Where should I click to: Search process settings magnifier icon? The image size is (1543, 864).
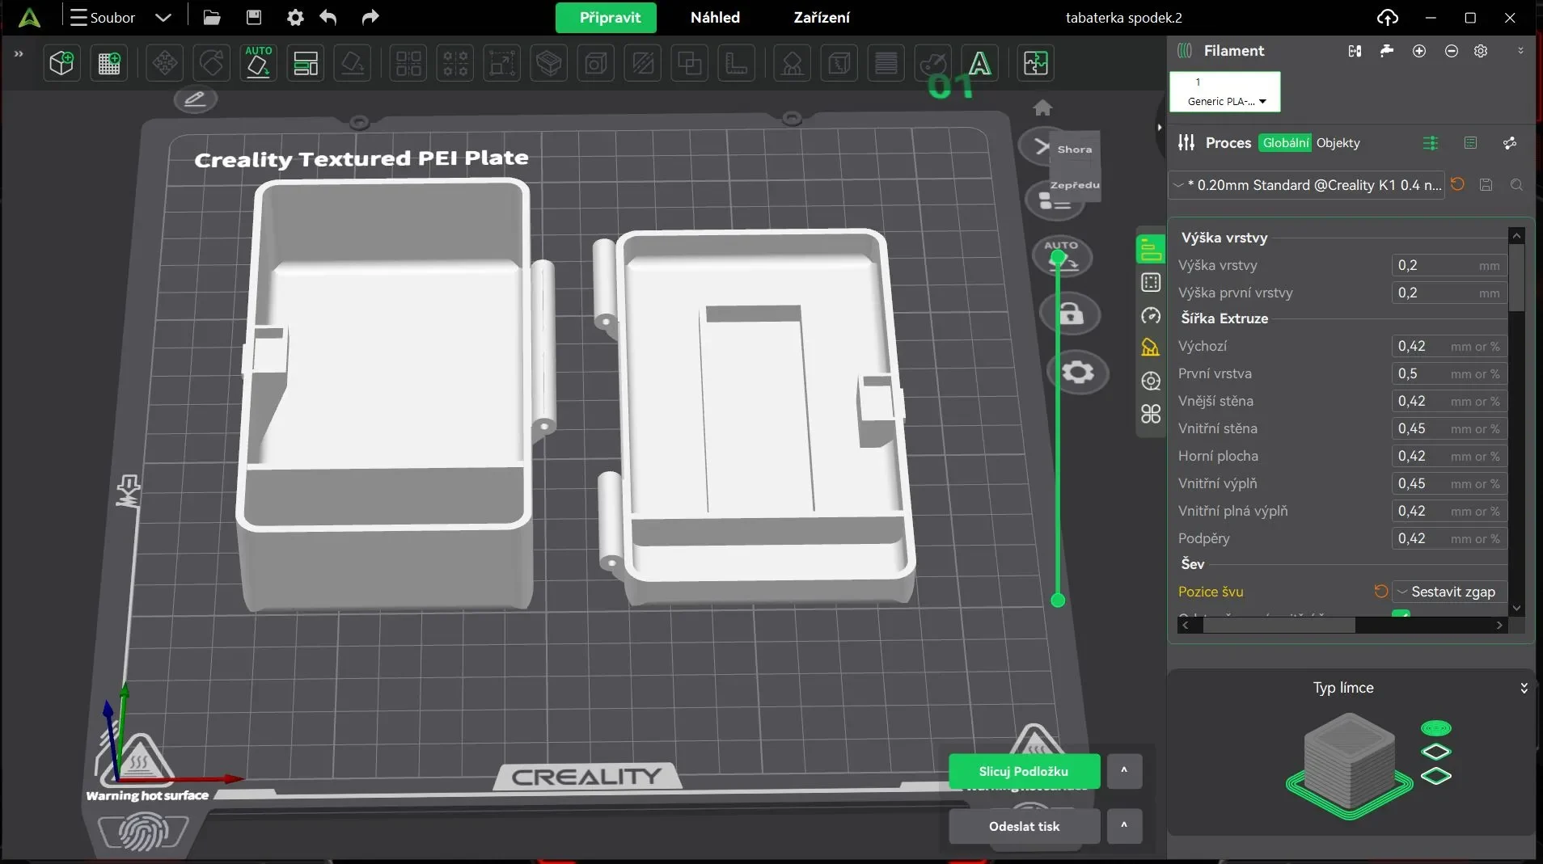[x=1517, y=185]
